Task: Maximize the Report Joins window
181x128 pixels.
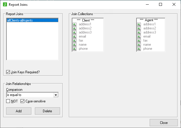Action: 160,4
